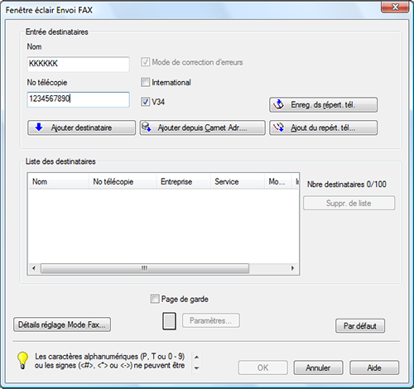Click the address book icon on Ajouter depuis Carnet Adr
The height and width of the screenshot is (389, 414).
click(147, 127)
